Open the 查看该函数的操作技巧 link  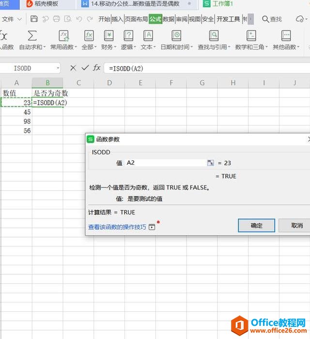(x=117, y=227)
